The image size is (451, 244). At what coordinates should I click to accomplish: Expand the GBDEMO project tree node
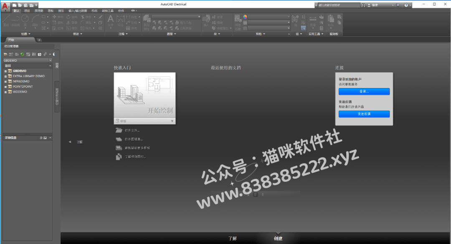5,71
